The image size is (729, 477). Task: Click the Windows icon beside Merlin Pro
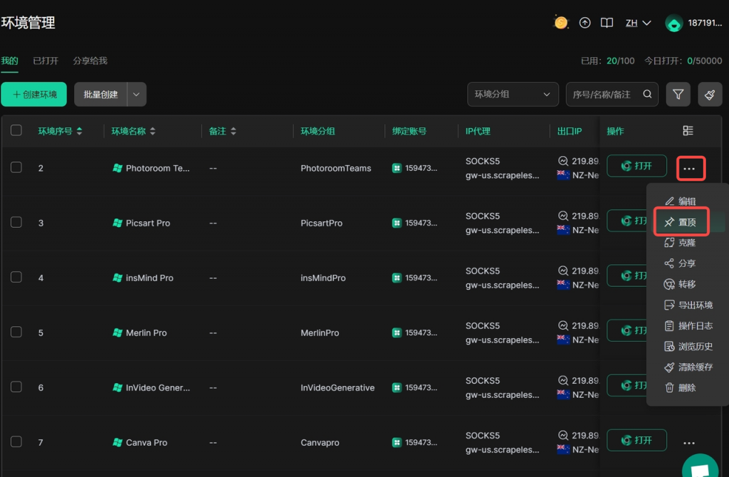pyautogui.click(x=117, y=332)
